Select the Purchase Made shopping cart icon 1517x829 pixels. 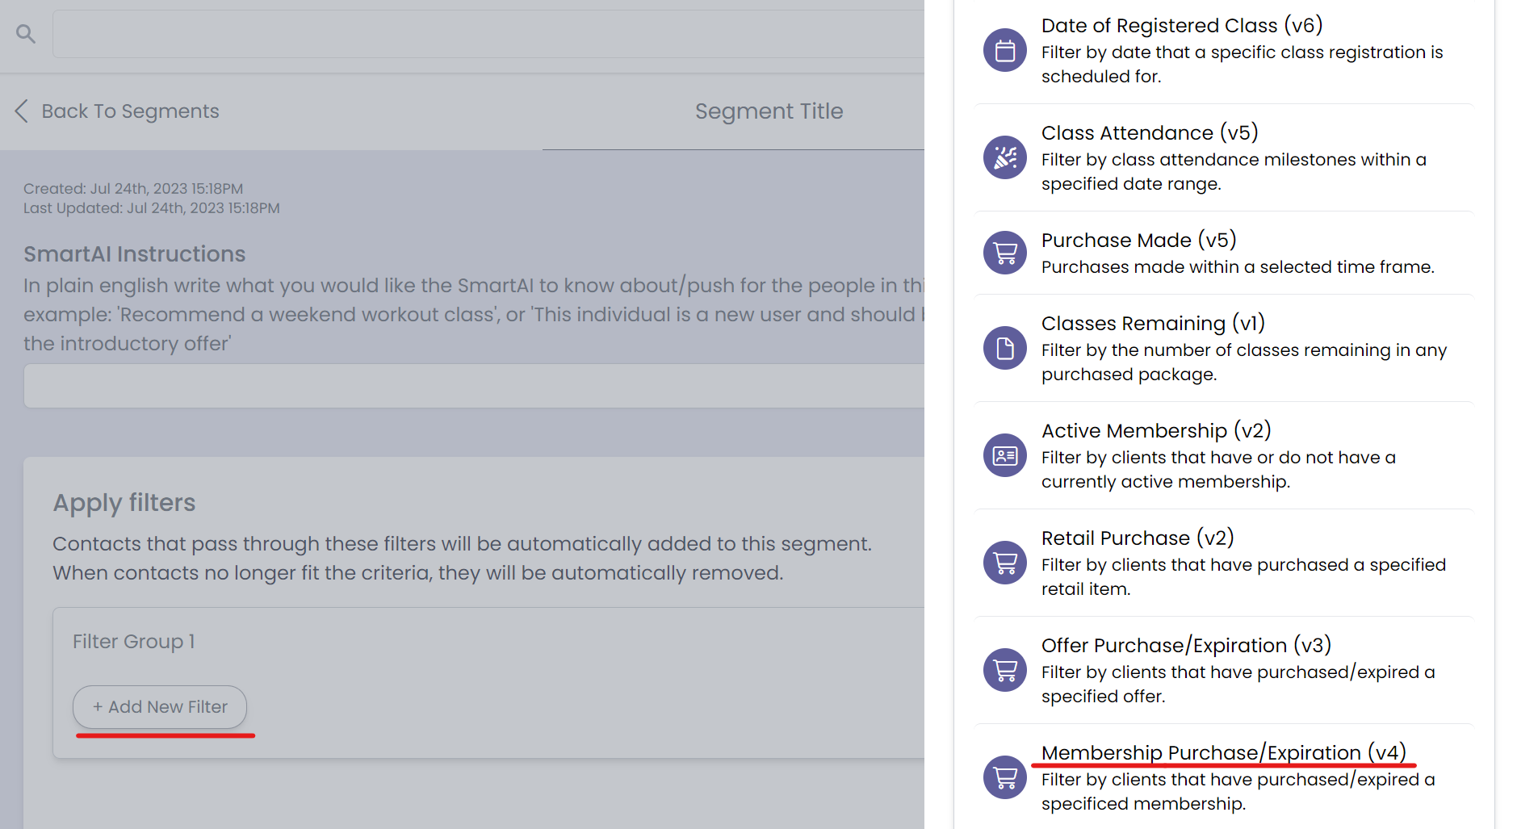tap(1004, 253)
